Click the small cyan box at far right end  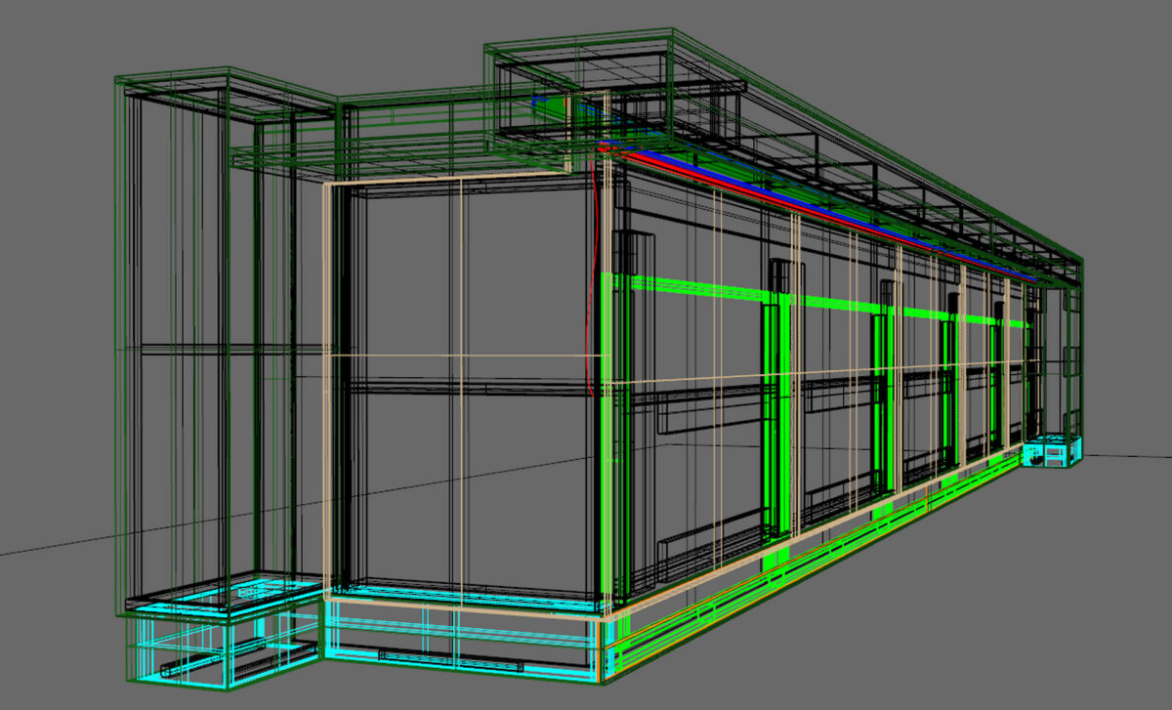[1052, 452]
